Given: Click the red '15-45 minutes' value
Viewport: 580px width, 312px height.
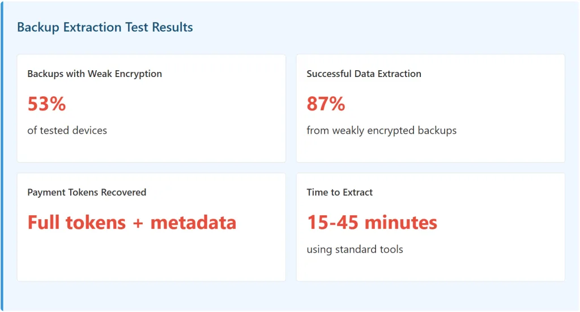Looking at the screenshot, I should (372, 223).
